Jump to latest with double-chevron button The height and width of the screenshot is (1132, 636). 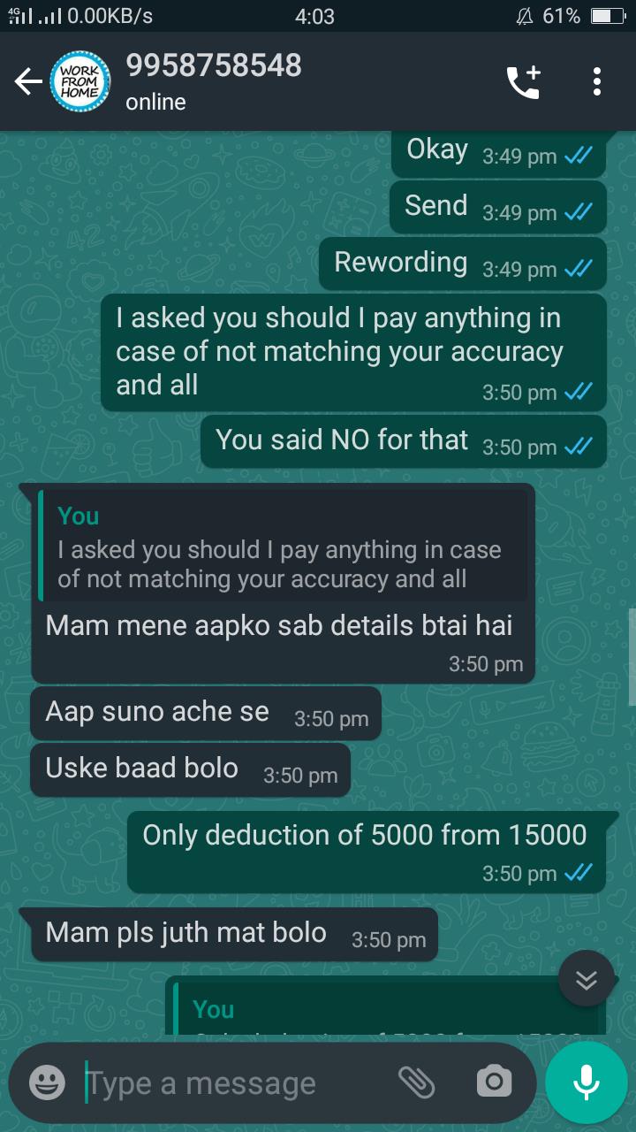coord(587,978)
